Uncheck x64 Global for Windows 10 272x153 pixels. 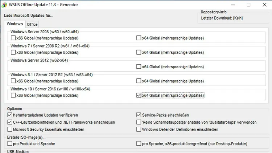click(x=139, y=95)
